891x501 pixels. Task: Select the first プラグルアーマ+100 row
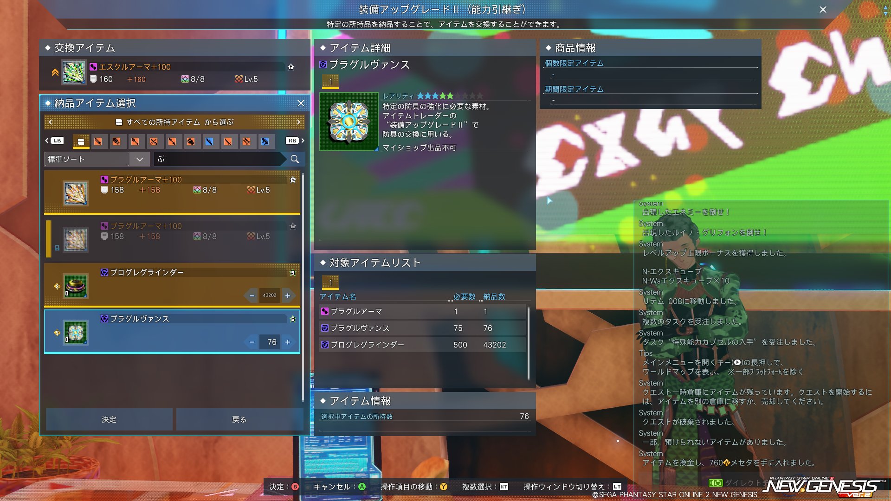(x=172, y=193)
